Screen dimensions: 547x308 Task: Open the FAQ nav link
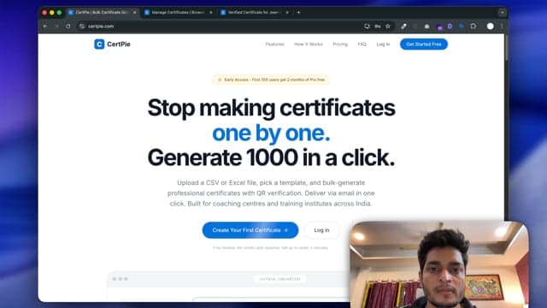362,44
